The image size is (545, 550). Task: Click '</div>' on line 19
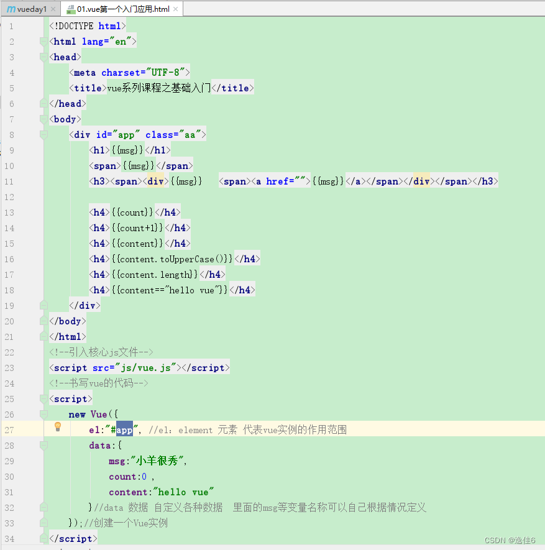(x=85, y=306)
